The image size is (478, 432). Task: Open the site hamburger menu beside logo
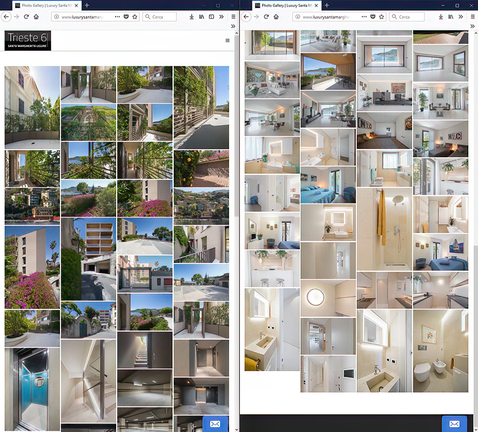(x=227, y=40)
